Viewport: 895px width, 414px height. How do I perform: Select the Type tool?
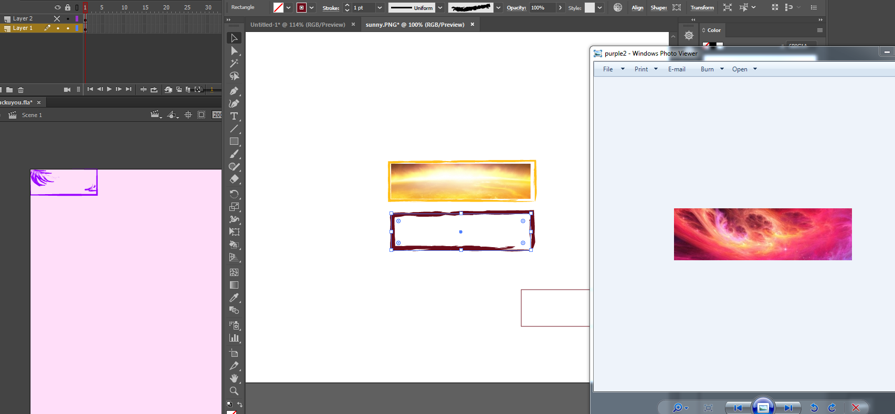pyautogui.click(x=234, y=116)
